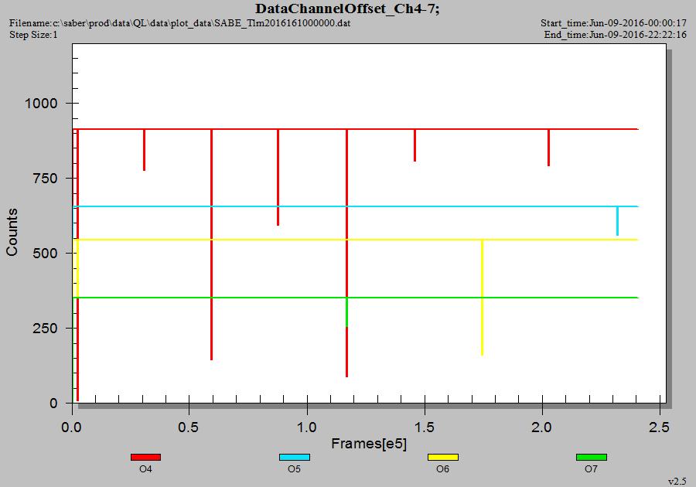Click the DataChannelOffset_Ch4-7 plot title
The height and width of the screenshot is (487, 696).
(x=347, y=9)
